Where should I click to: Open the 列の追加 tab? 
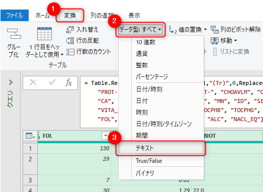click(x=102, y=16)
